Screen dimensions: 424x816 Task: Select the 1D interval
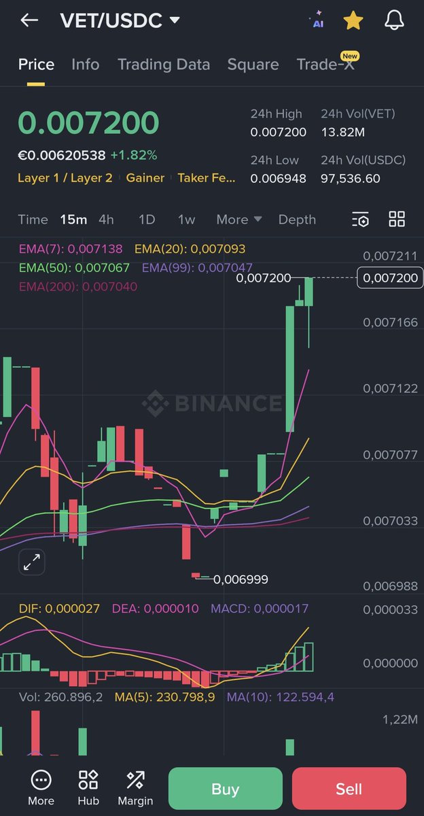point(147,220)
